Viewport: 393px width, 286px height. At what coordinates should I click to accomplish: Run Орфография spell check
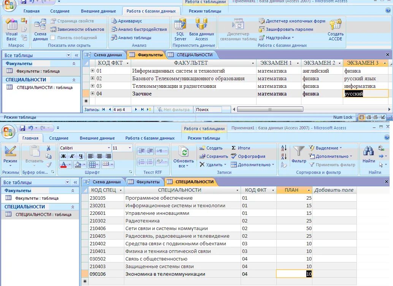tap(248, 156)
